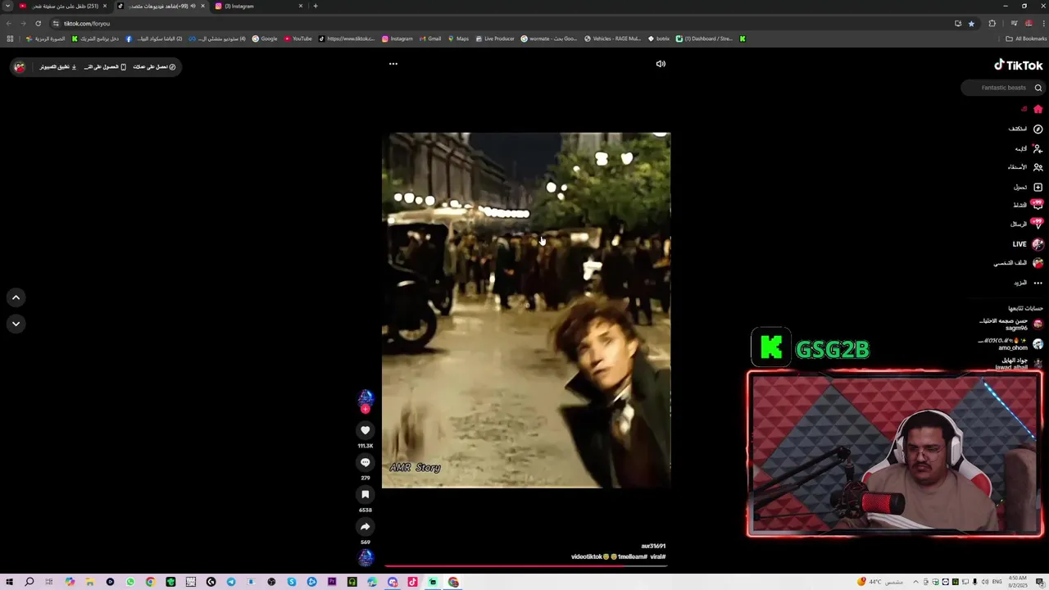
Task: Click the get the app phone button
Action: pos(105,66)
